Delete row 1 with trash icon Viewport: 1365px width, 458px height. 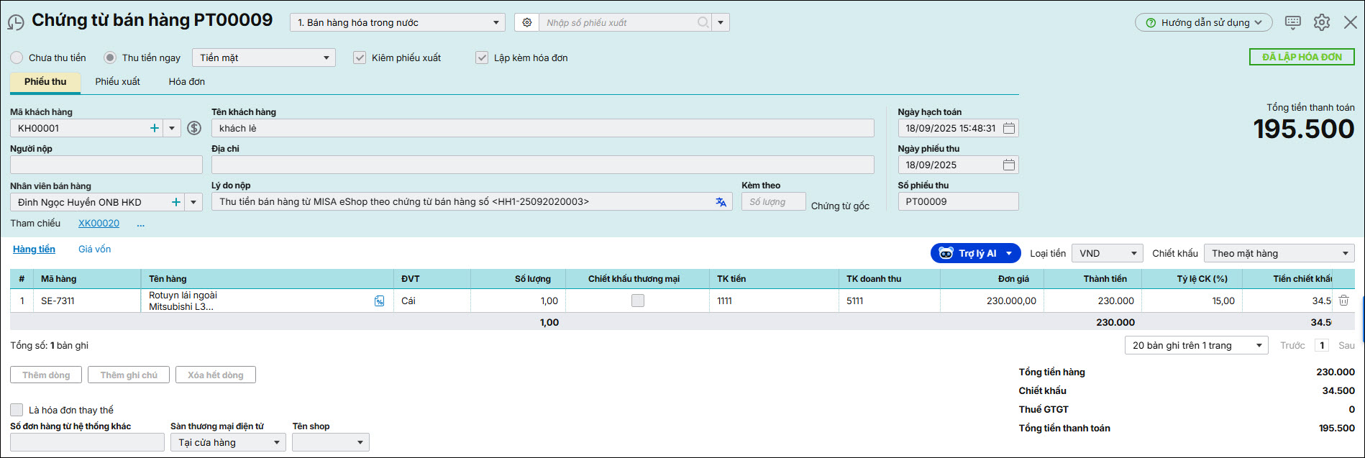(1343, 301)
